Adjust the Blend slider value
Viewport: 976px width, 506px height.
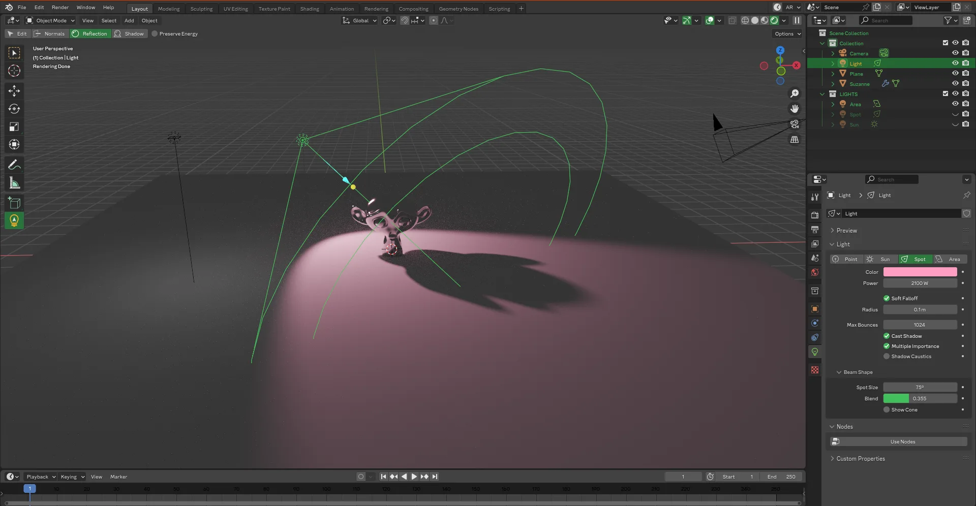(920, 398)
